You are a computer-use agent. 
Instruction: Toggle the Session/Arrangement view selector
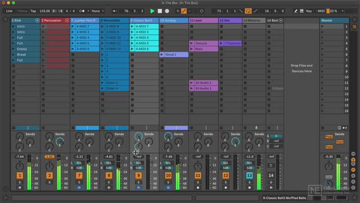(x=354, y=26)
